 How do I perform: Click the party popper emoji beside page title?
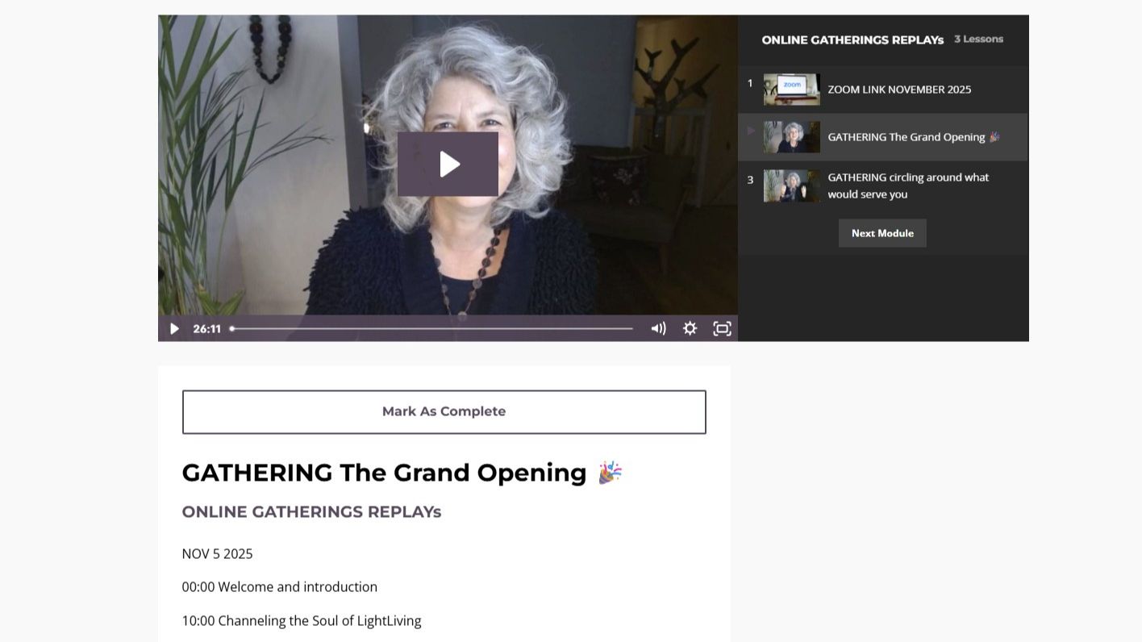[610, 473]
